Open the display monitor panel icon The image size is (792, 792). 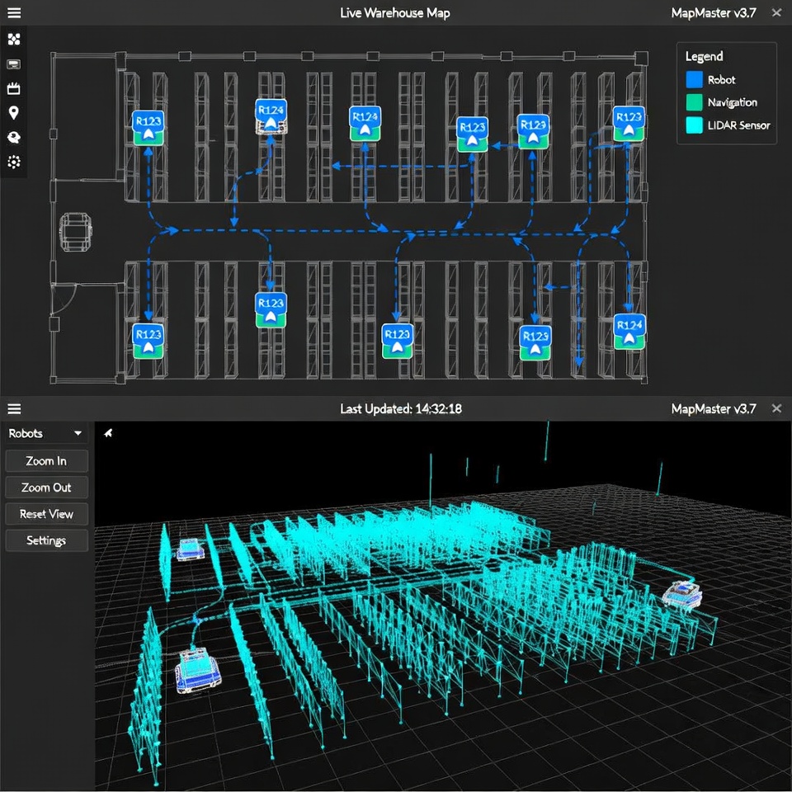(x=14, y=64)
